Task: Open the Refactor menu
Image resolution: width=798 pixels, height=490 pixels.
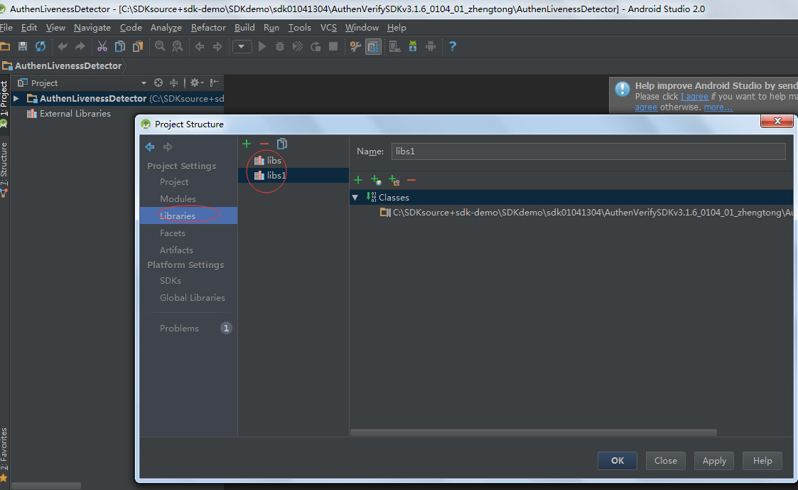Action: [x=208, y=28]
